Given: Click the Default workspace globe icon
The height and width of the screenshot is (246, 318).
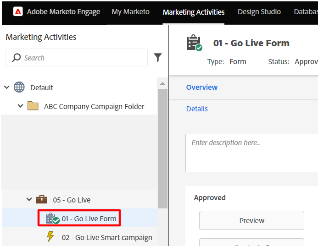Looking at the screenshot, I should (x=19, y=87).
